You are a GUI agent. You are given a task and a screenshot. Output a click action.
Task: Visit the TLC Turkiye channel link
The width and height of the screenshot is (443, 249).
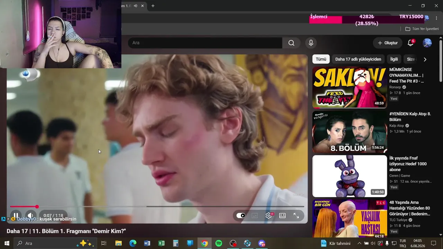398,220
